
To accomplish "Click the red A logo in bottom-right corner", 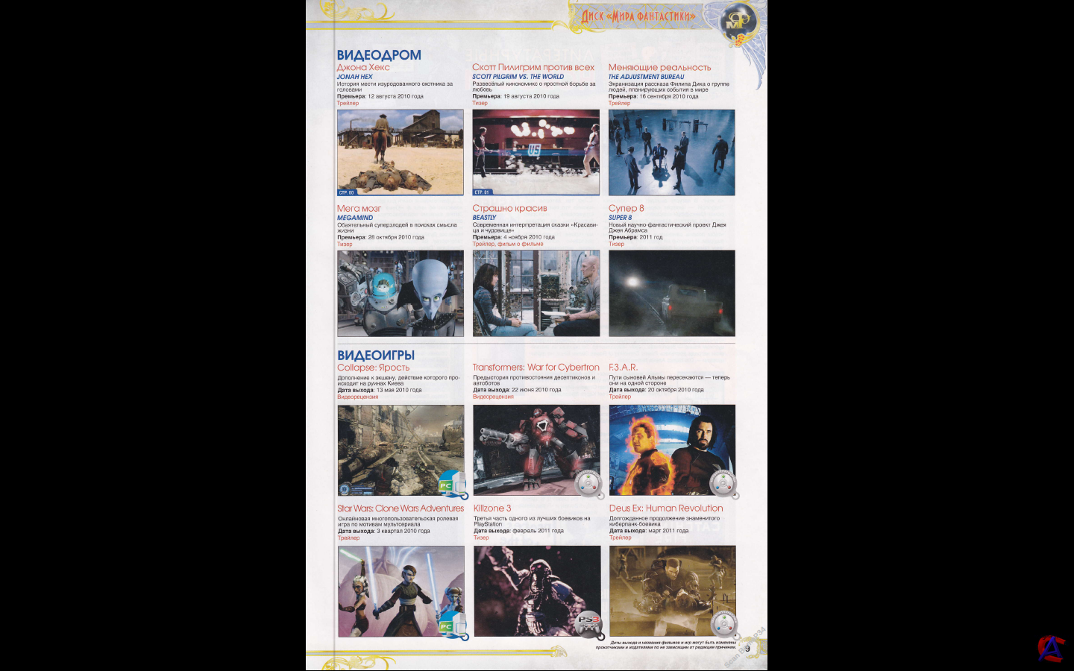I will (1050, 648).
